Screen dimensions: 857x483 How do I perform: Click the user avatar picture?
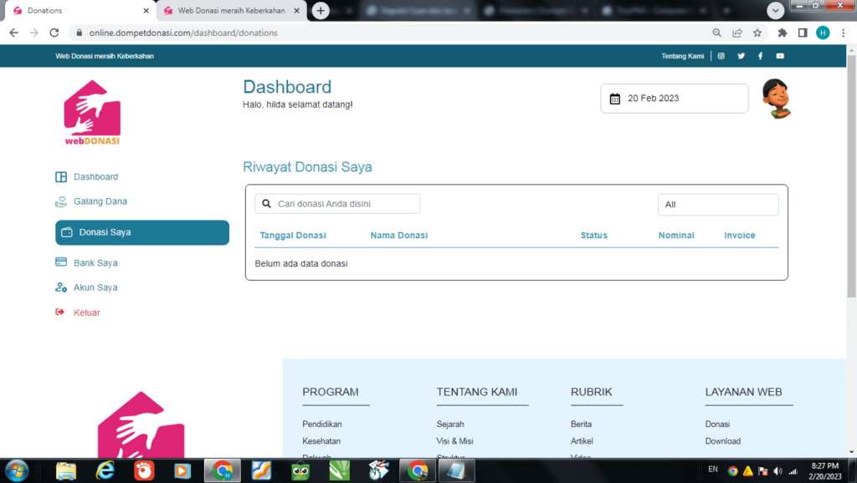[776, 99]
